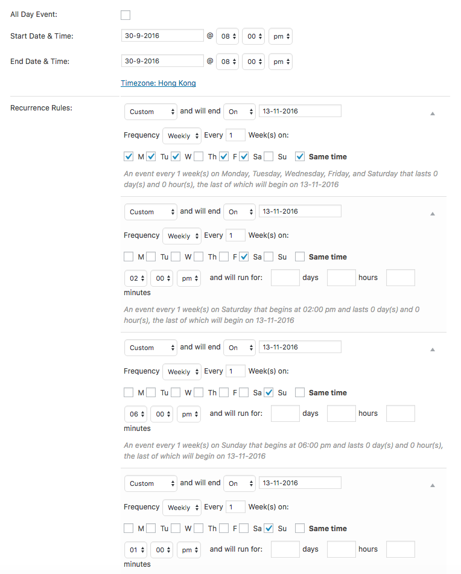Image resolution: width=461 pixels, height=574 pixels.
Task: Open the first rule's Custom recurrence dropdown
Action: 151,112
